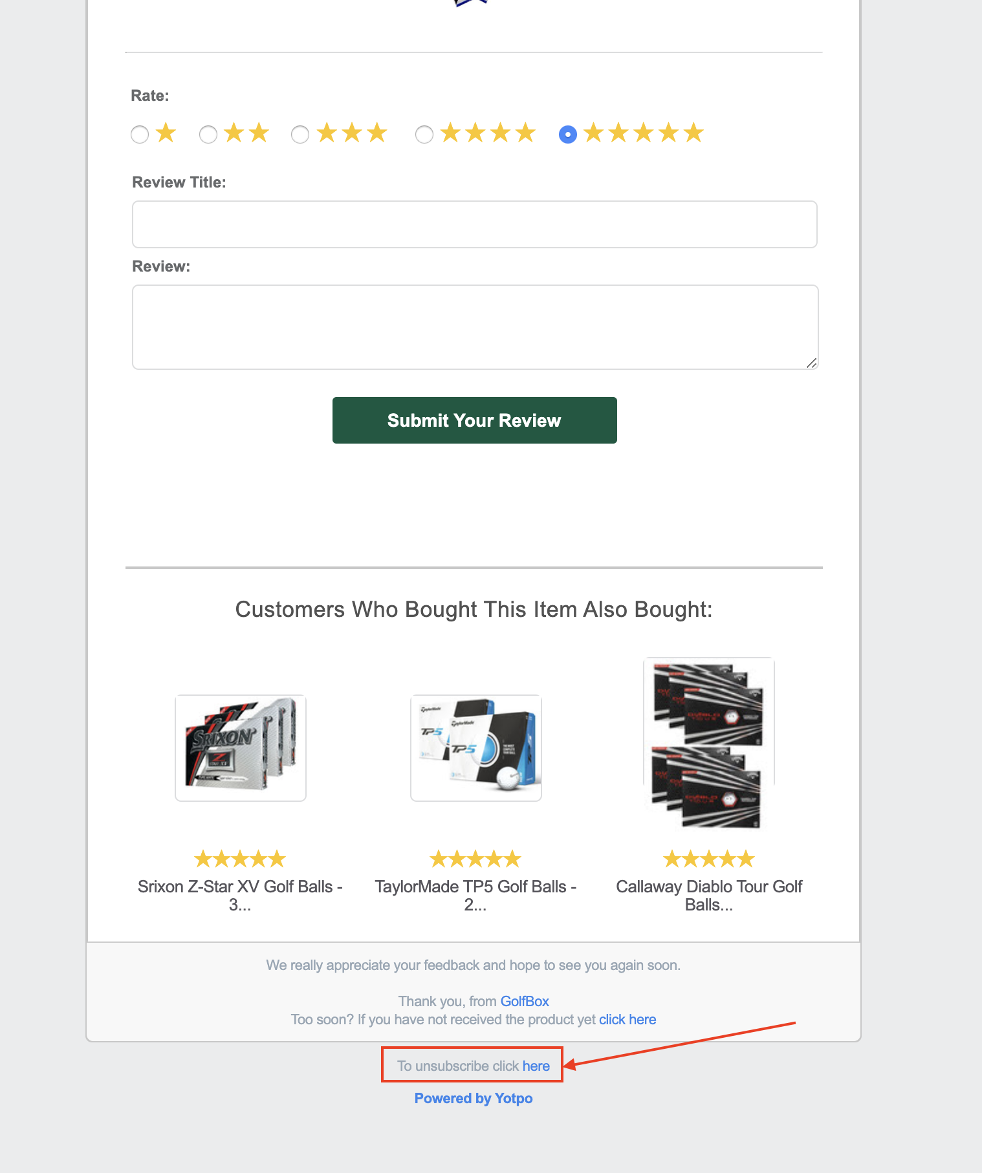Open the GolfBox link in footer
This screenshot has width=982, height=1173.
point(525,1002)
